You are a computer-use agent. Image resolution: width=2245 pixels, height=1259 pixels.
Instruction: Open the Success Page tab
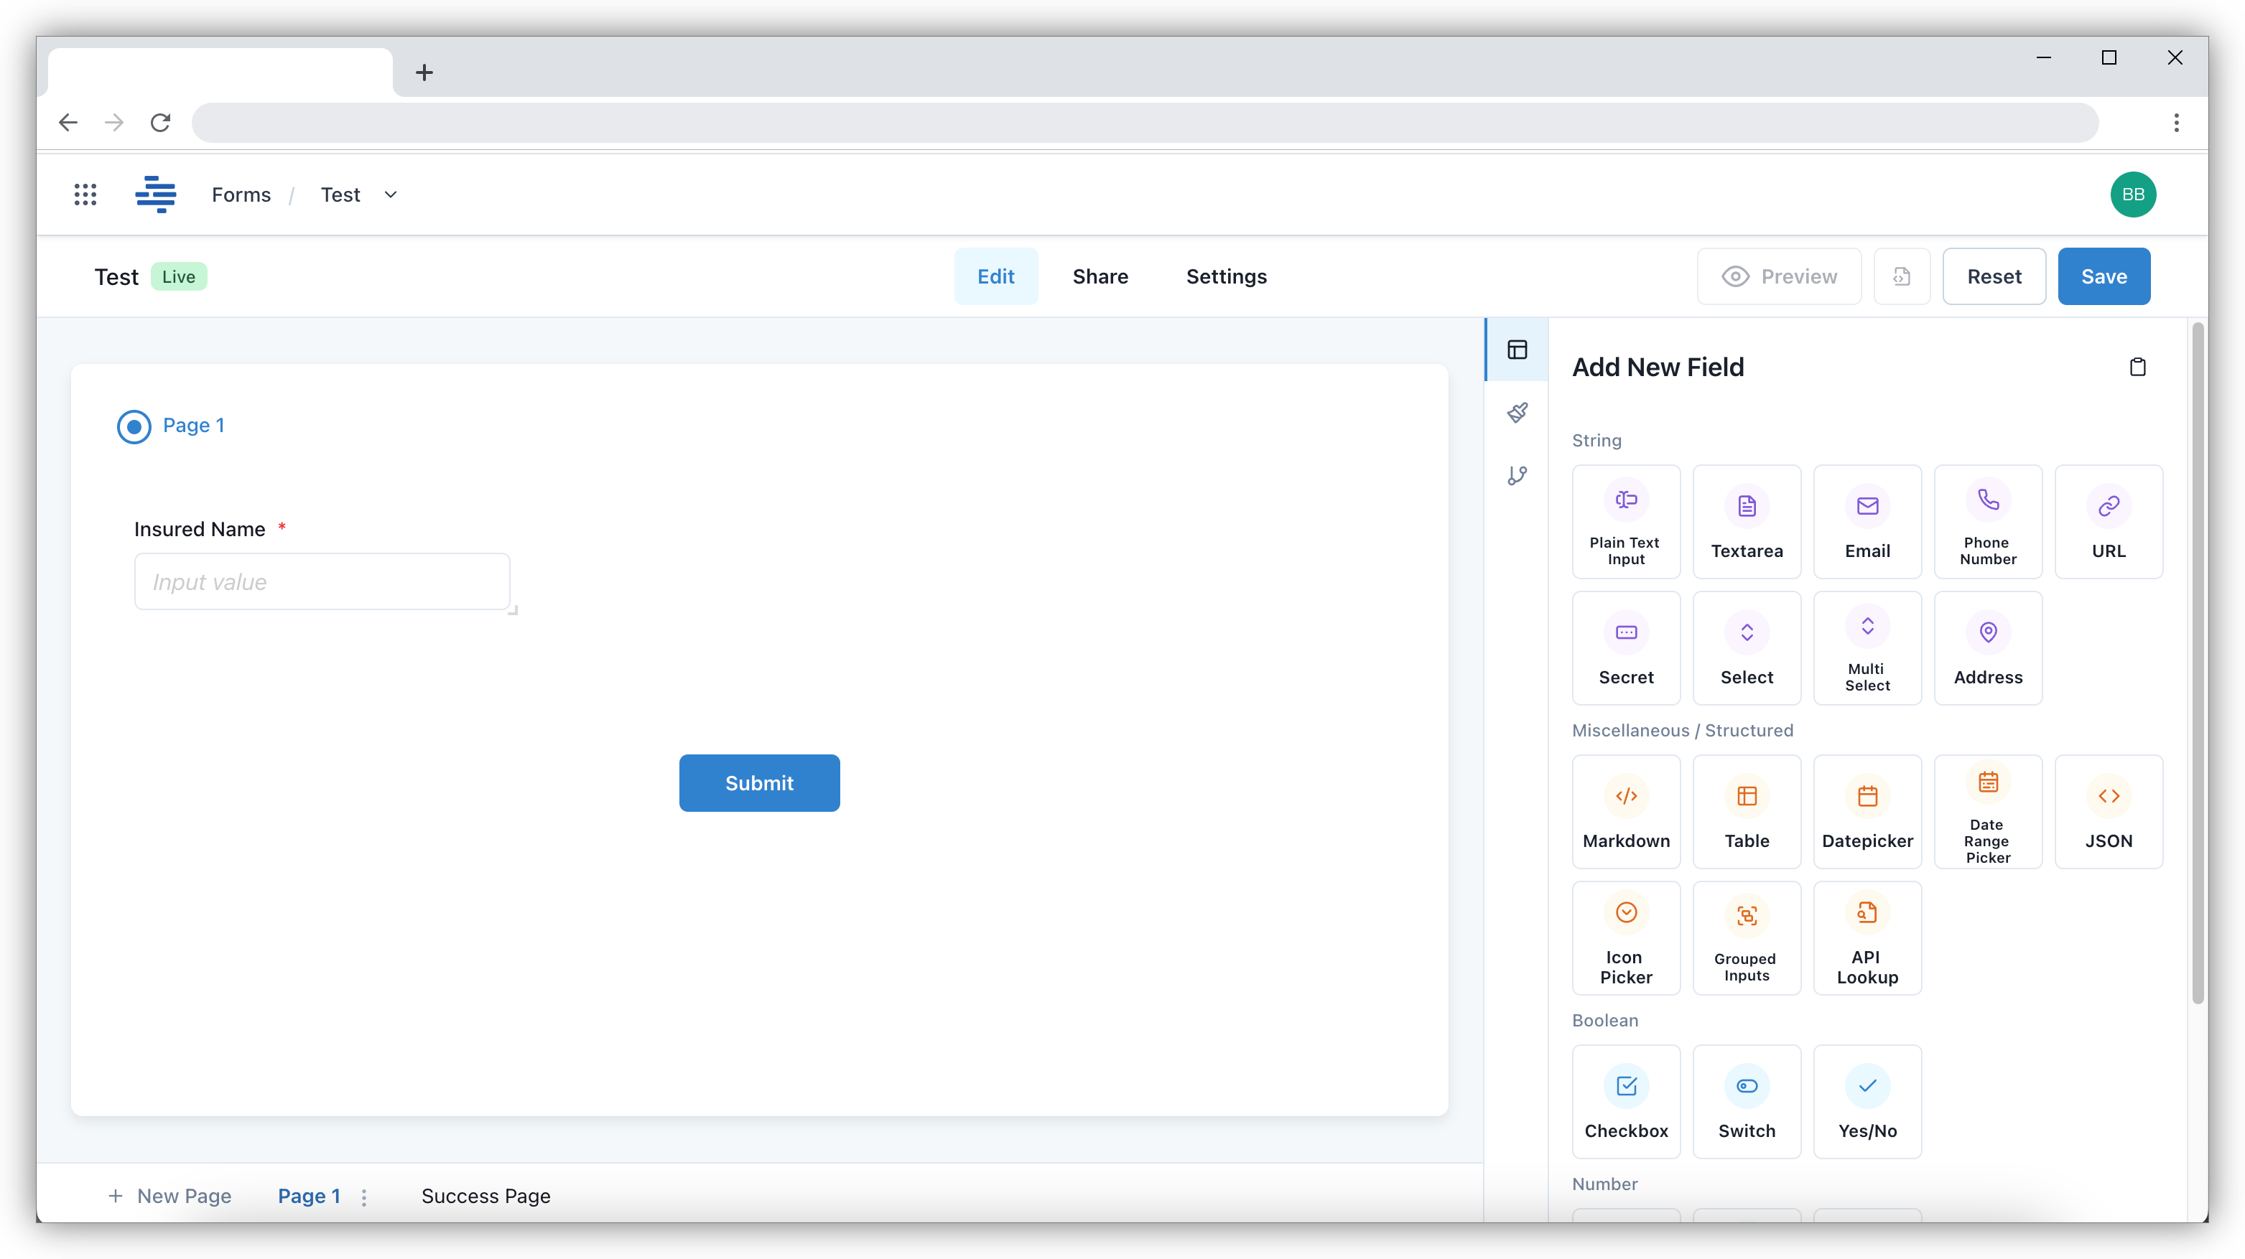(x=485, y=1195)
